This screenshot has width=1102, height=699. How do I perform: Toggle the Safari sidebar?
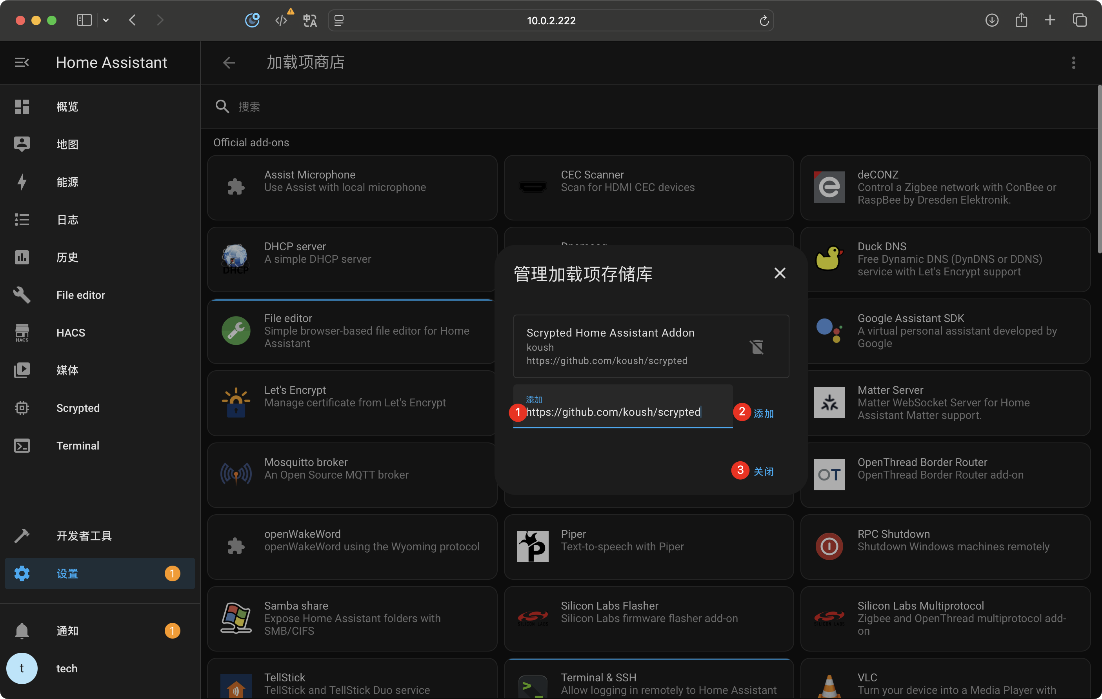[84, 20]
